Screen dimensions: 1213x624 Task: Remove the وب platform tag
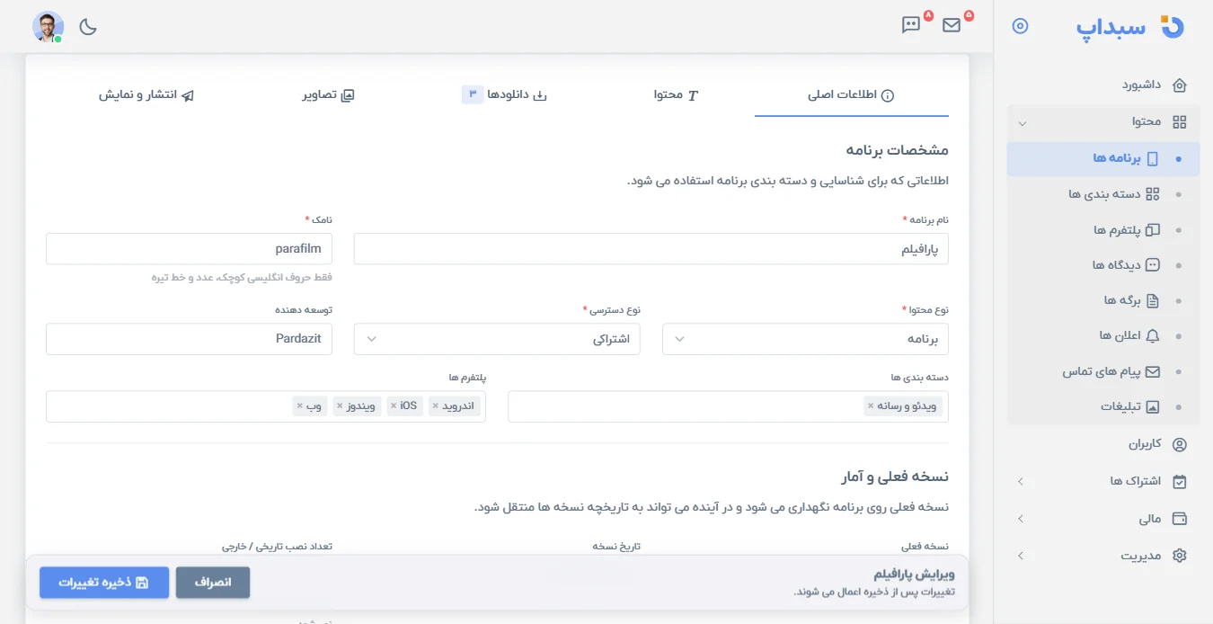coord(299,406)
